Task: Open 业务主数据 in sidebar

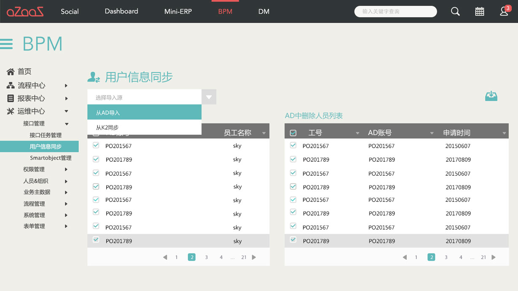Action: [x=37, y=192]
